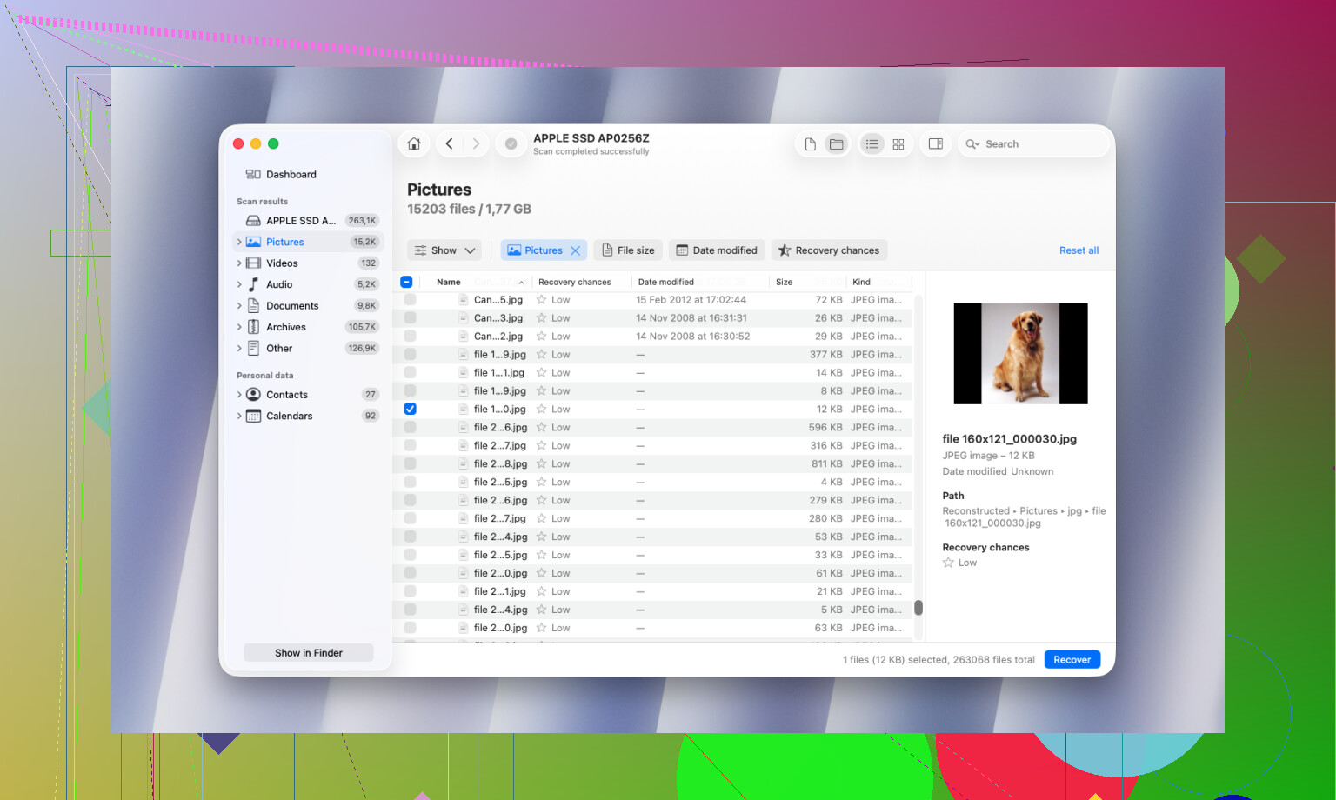This screenshot has height=800, width=1336.
Task: Navigate back with the left chevron
Action: click(449, 143)
